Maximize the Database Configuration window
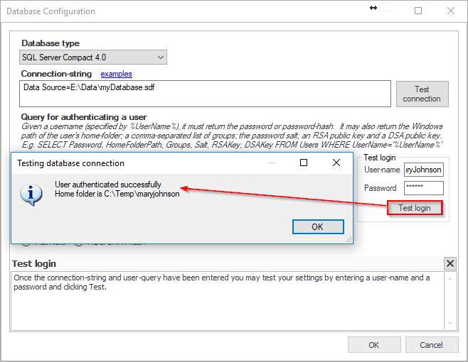Viewport: 468px width, 362px height. click(x=418, y=11)
